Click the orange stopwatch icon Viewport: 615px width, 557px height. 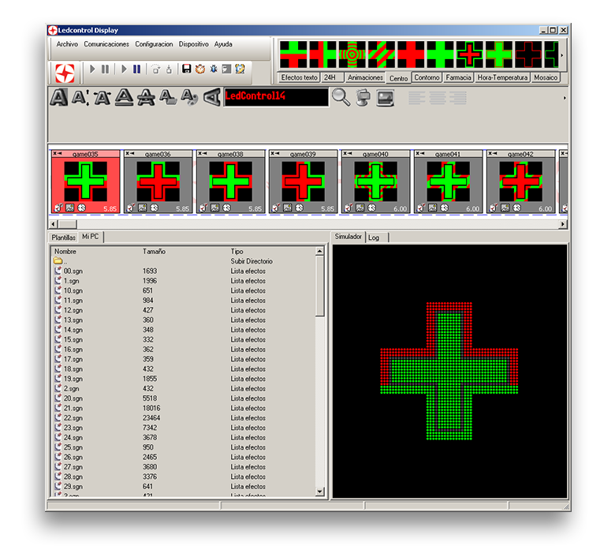pyautogui.click(x=200, y=69)
